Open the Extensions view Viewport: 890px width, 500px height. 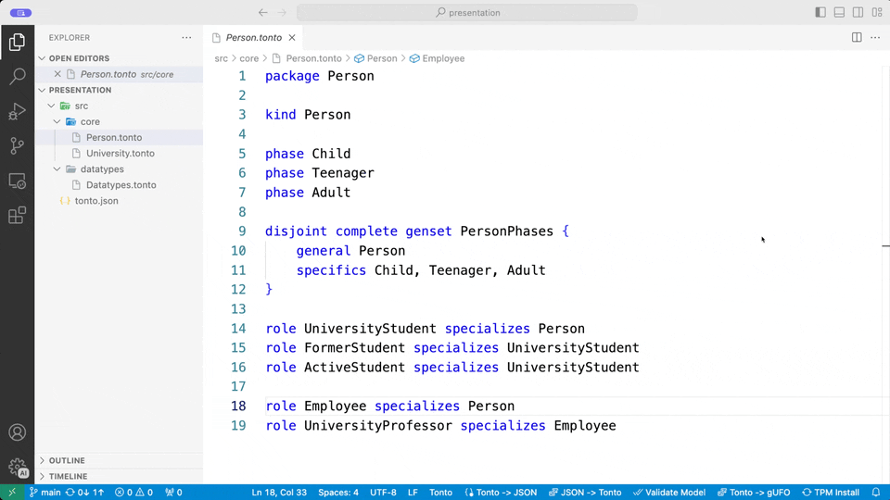click(x=17, y=216)
